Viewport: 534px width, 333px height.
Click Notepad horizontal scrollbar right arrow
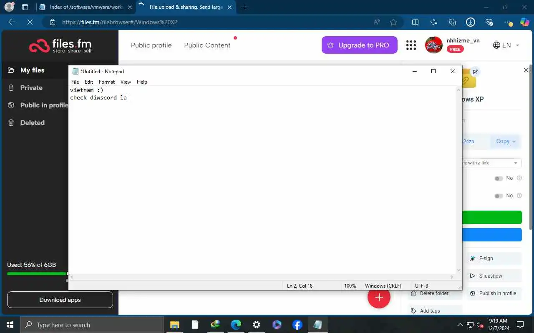452,277
